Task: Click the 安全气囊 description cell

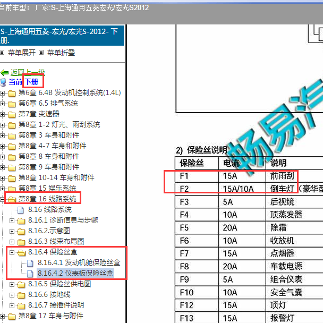Action: coord(294,293)
